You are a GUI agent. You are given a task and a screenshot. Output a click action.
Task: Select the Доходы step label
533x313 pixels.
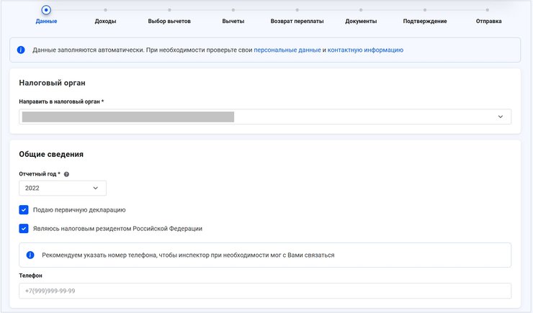105,22
